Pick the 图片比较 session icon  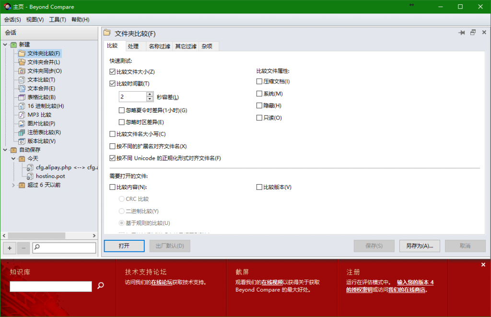(x=22, y=124)
